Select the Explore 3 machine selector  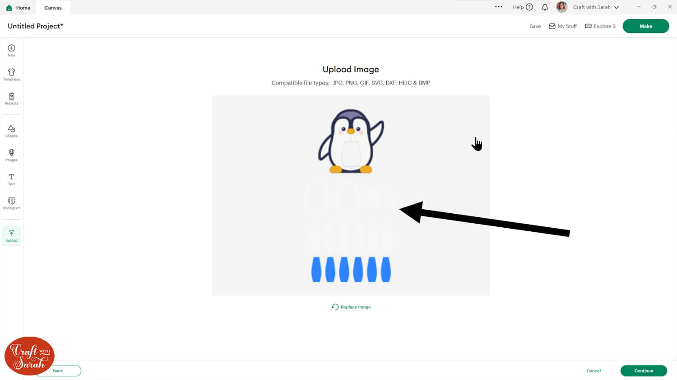click(x=600, y=26)
